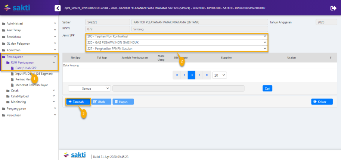Viewport: 341px width, 160px height.
Task: Click the logout icon in top-right corner
Action: point(333,8)
